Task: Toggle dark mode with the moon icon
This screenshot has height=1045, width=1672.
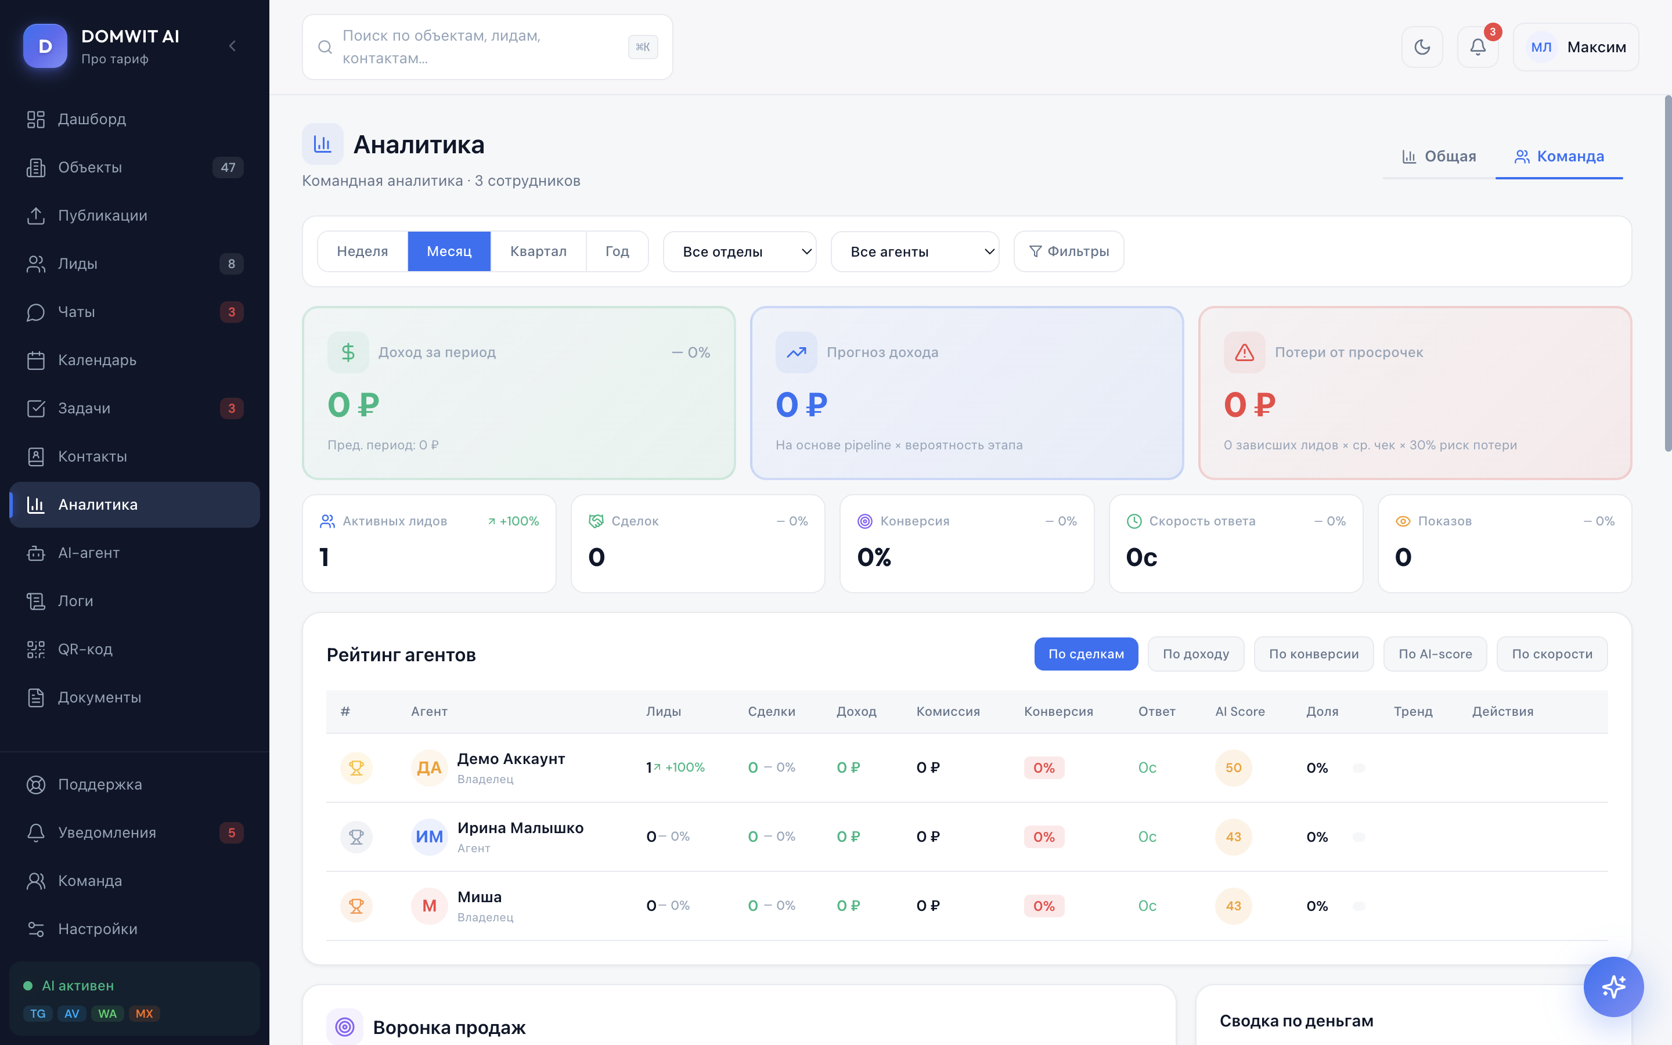Action: (1422, 46)
